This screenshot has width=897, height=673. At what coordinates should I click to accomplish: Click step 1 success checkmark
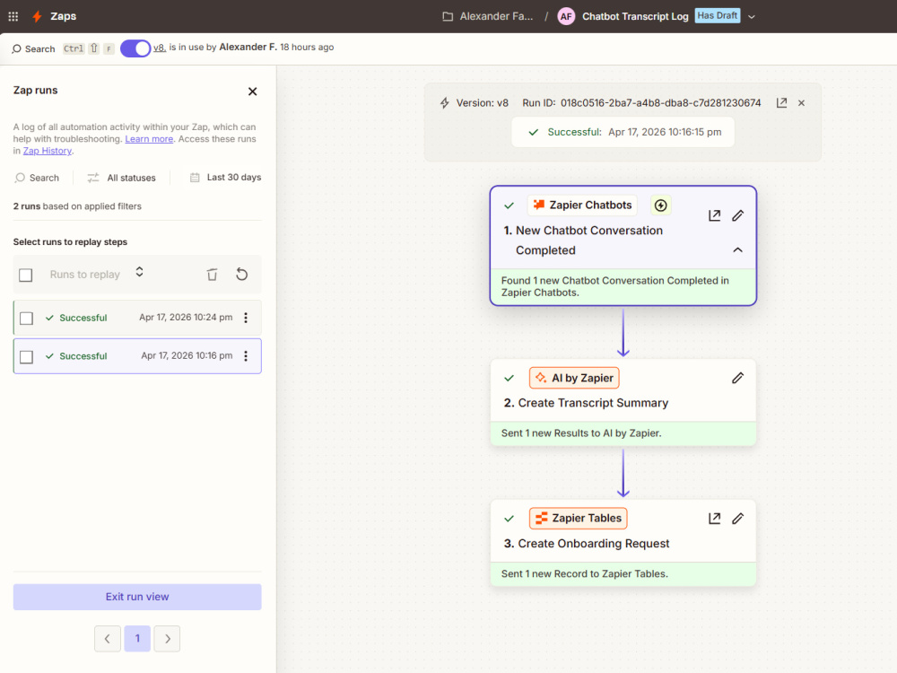[509, 205]
